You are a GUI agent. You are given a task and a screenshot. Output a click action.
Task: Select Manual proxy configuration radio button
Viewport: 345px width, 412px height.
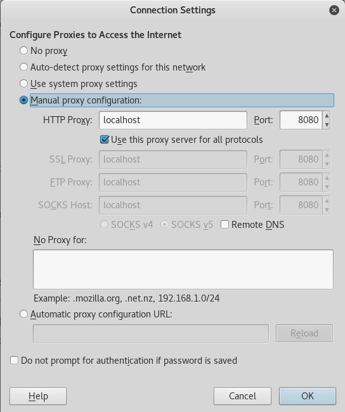coord(24,100)
